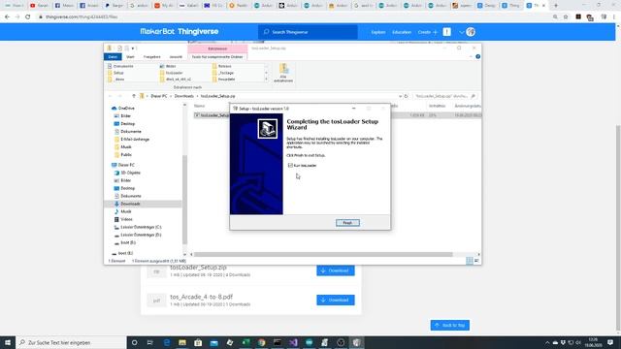
Task: Show hidden system tray icons
Action: (x=547, y=342)
